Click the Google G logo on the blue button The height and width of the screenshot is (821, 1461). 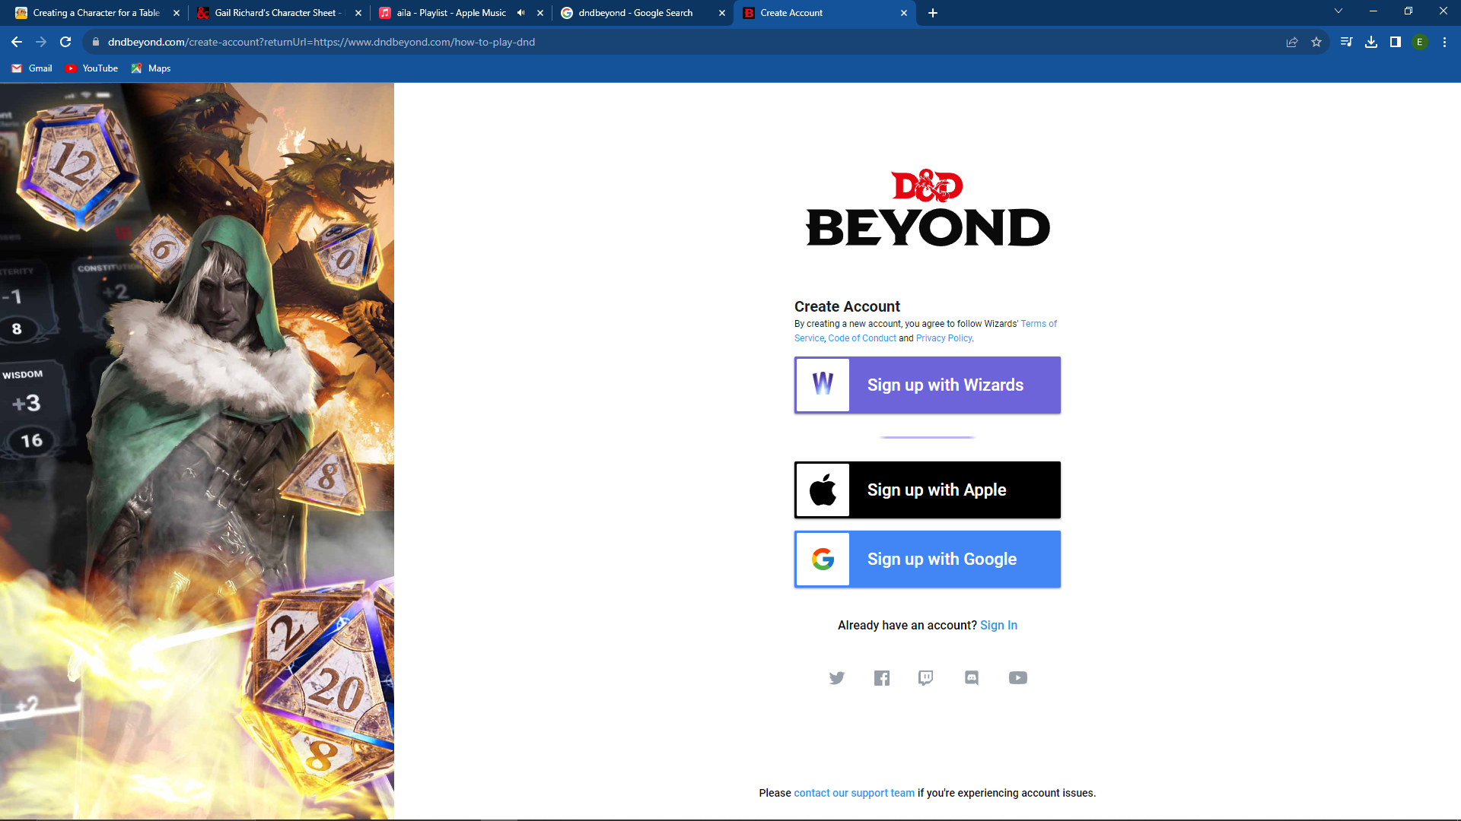[x=823, y=559]
